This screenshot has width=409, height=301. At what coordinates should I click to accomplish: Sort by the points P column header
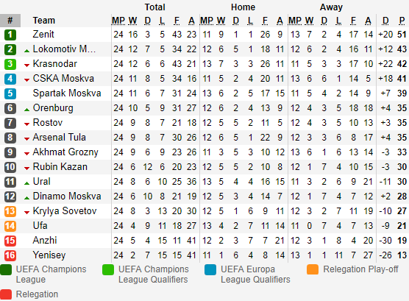(x=402, y=21)
